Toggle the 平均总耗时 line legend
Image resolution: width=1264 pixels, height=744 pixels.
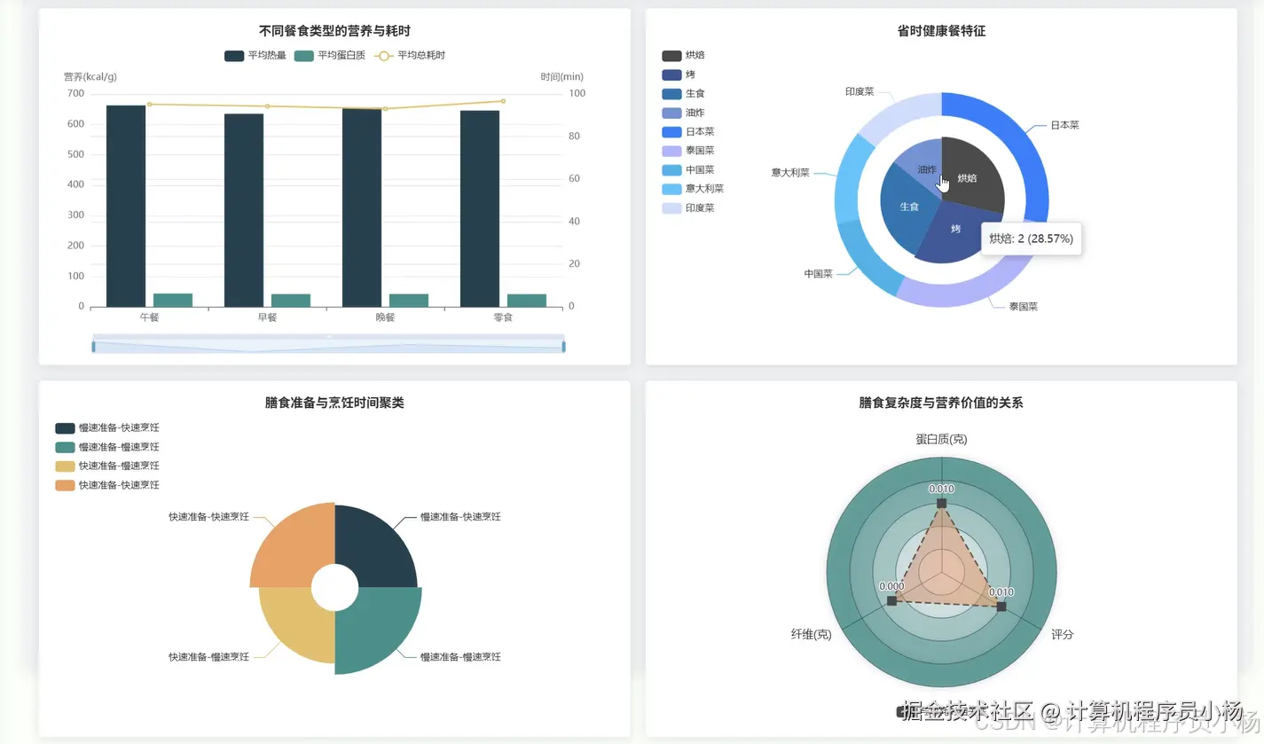point(409,55)
